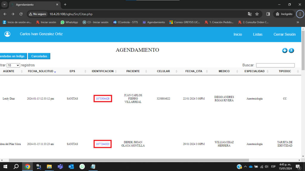
Task: Open WhatsApp from the Windows taskbar
Action: click(x=82, y=167)
